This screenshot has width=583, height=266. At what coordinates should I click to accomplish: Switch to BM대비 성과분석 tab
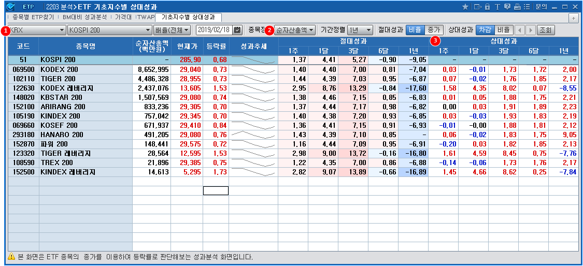point(84,17)
